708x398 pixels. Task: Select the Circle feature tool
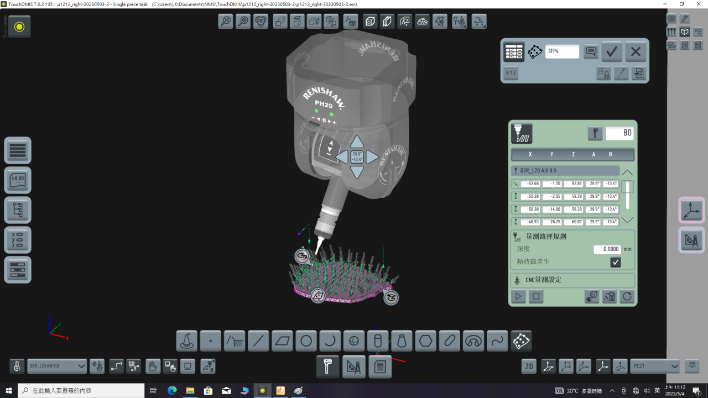306,341
